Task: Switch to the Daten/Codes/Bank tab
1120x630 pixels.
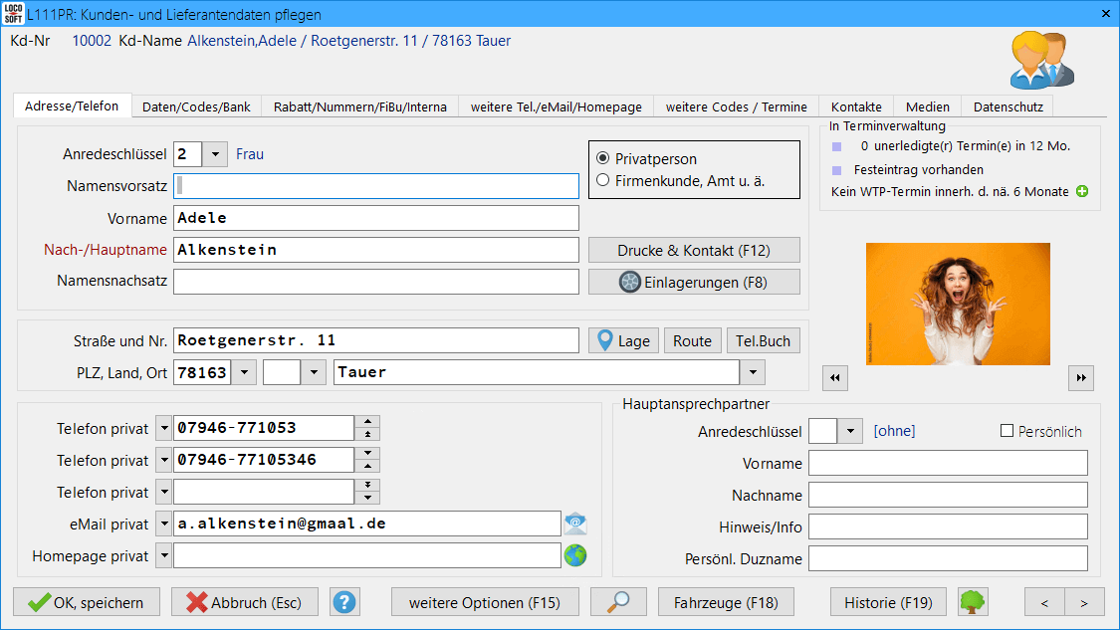Action: 196,106
